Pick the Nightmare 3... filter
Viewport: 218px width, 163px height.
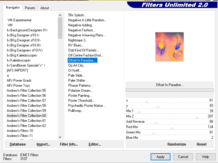tap(78, 40)
